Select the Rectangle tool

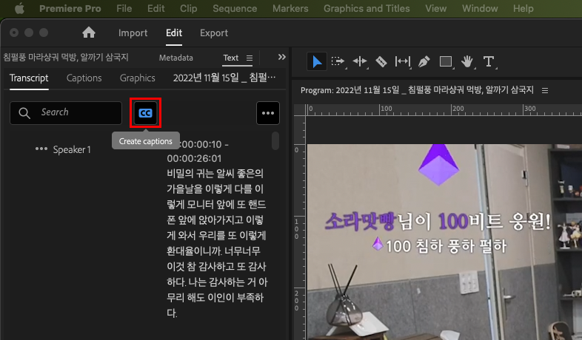[446, 61]
